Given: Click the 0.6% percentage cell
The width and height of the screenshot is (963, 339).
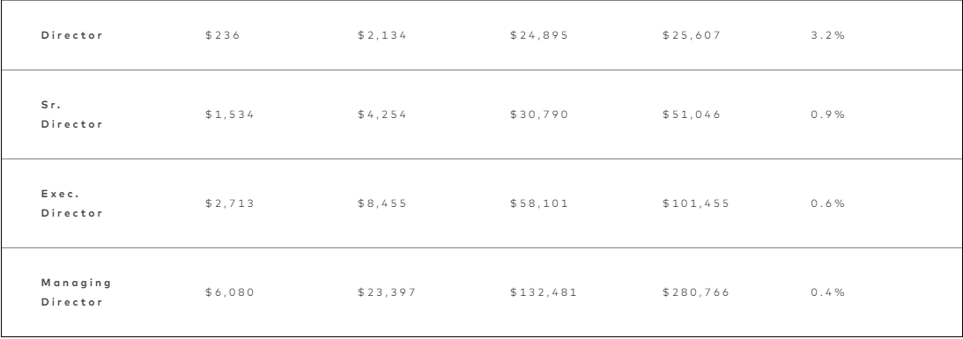Looking at the screenshot, I should [x=828, y=203].
